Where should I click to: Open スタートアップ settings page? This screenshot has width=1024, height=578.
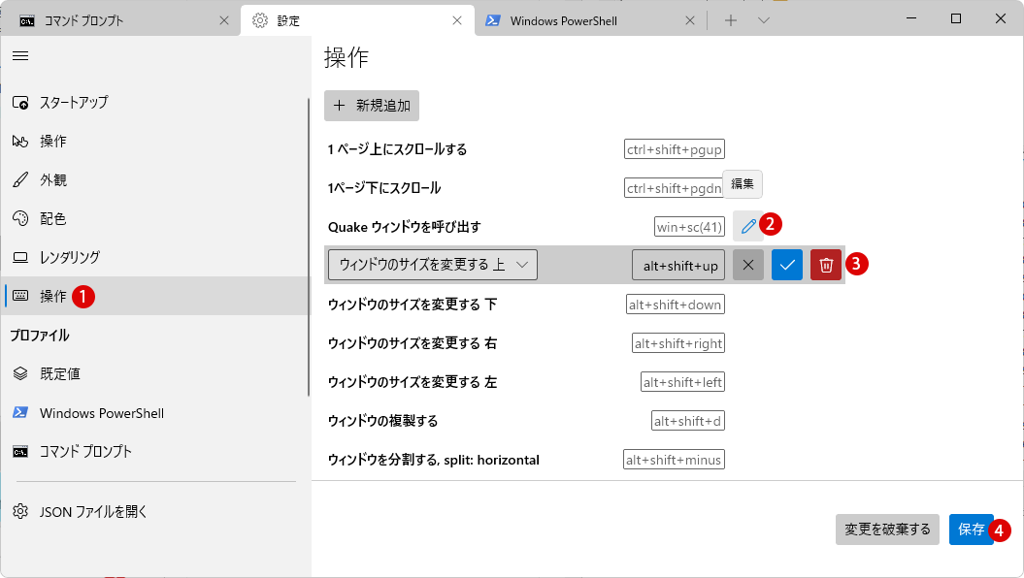tap(154, 103)
